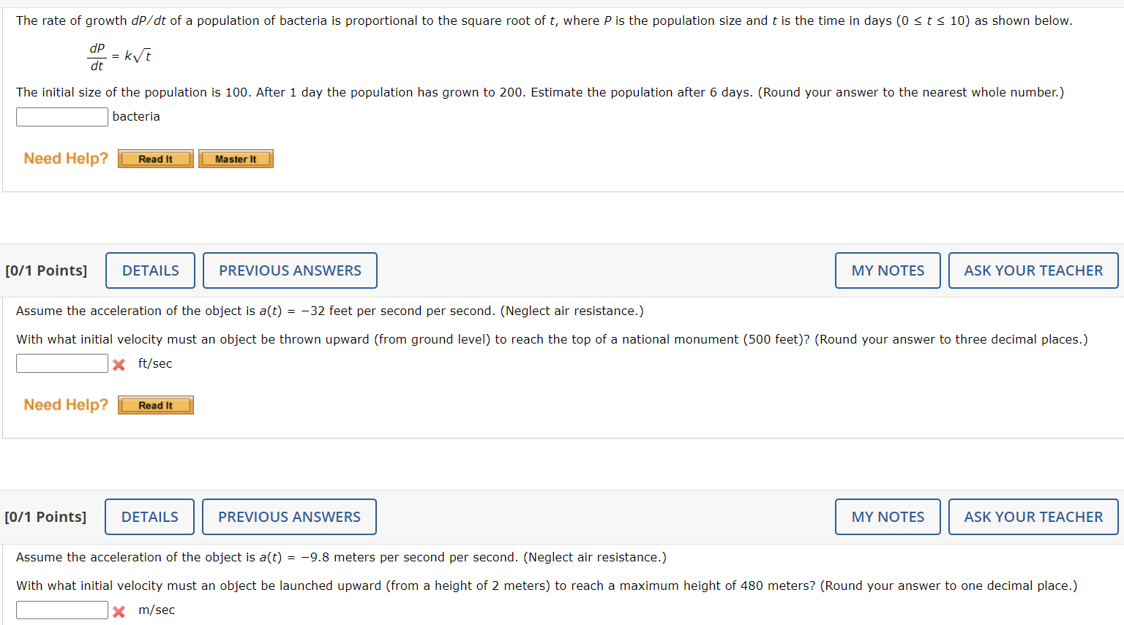Viewport: 1124px width, 625px height.
Task: Click the [0/1 Points] score label
Action: [46, 270]
